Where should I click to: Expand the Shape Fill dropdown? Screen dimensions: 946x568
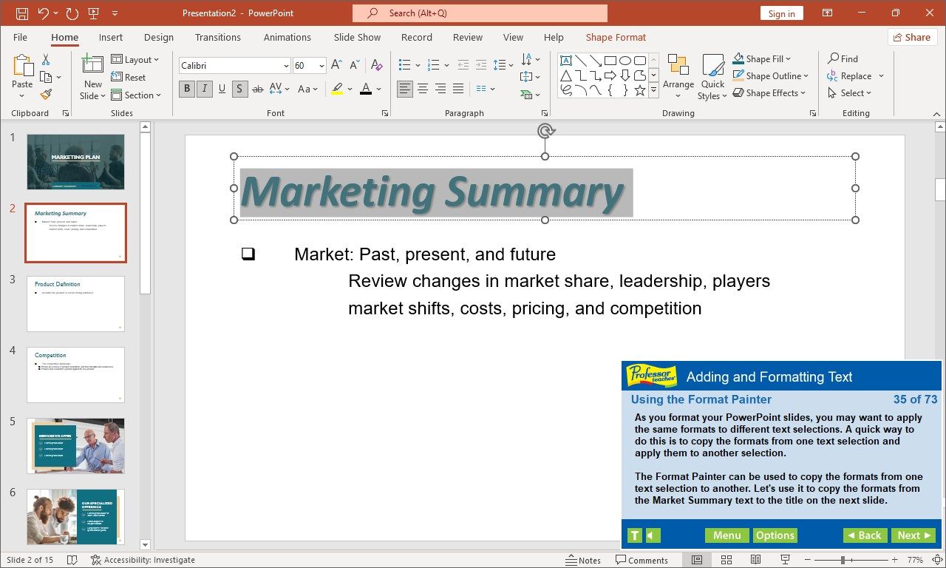(789, 59)
